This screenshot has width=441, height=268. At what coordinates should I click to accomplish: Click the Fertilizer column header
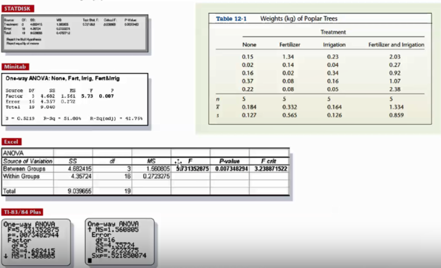pos(290,45)
